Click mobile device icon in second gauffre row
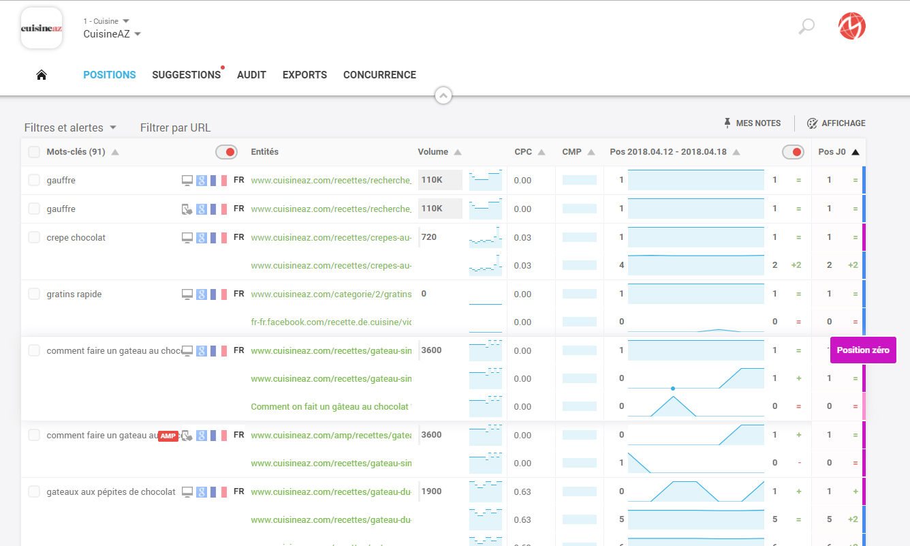 (187, 209)
